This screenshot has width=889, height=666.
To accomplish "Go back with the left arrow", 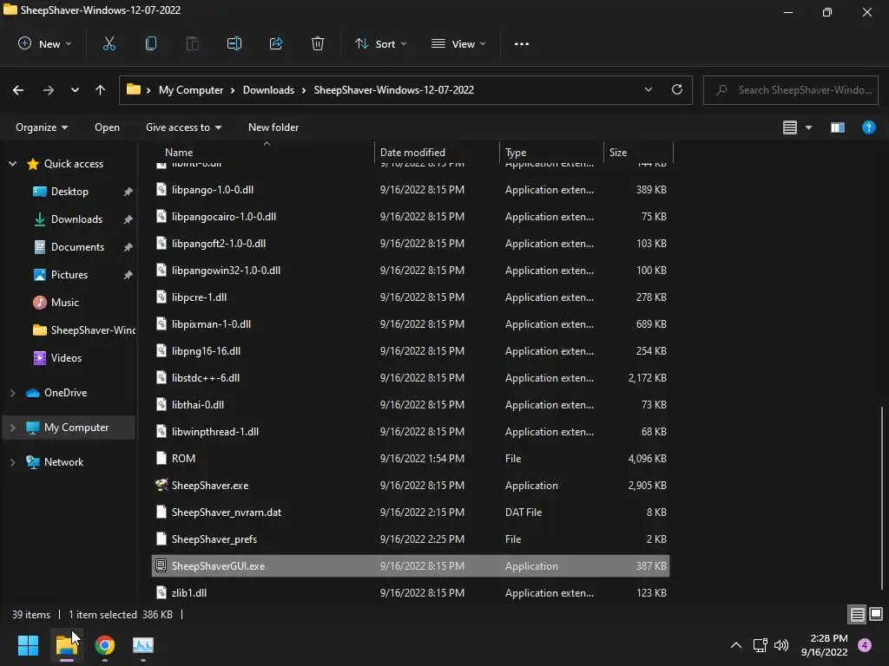I will point(18,90).
